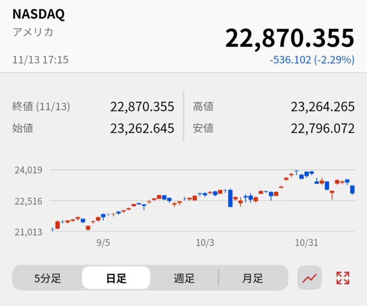Click the 24,019 y-axis label
The image size is (367, 306).
click(28, 170)
